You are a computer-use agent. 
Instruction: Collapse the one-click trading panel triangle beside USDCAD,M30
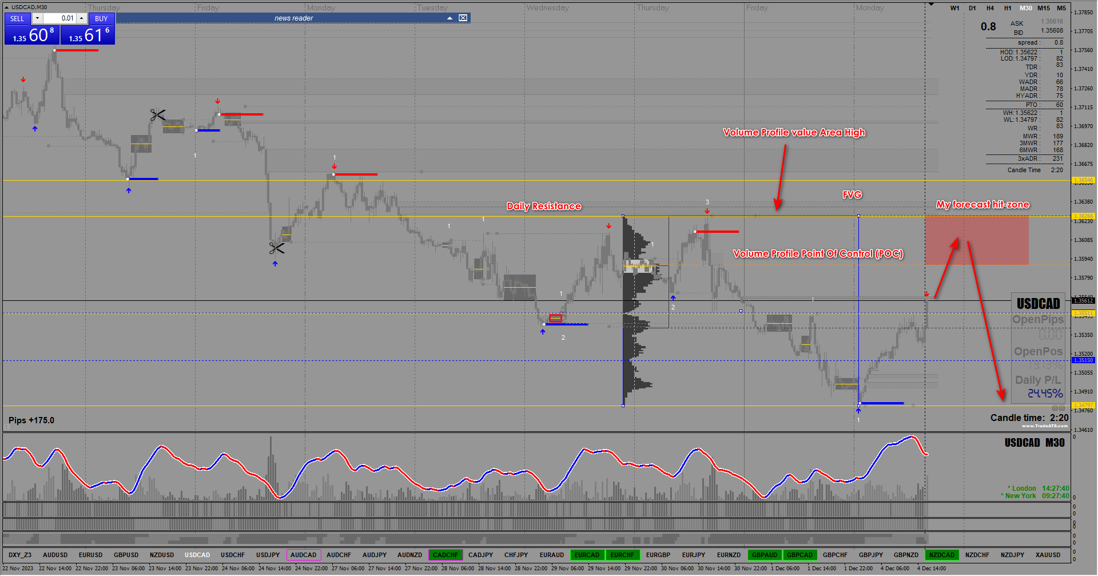[x=7, y=7]
